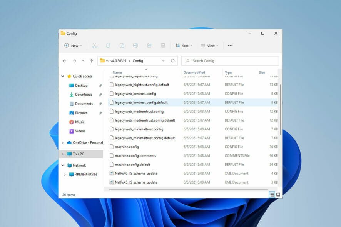Click the Share icon in toolbar
Image resolution: width=341 pixels, height=227 pixels.
click(x=149, y=45)
